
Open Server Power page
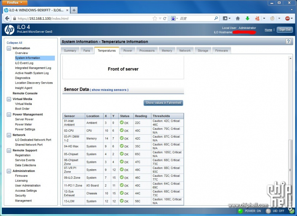(24, 119)
